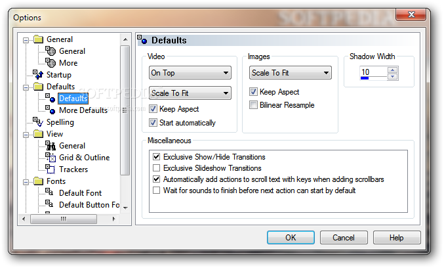Select the Startup tree item
Screen dimensions: 444x268
point(59,75)
